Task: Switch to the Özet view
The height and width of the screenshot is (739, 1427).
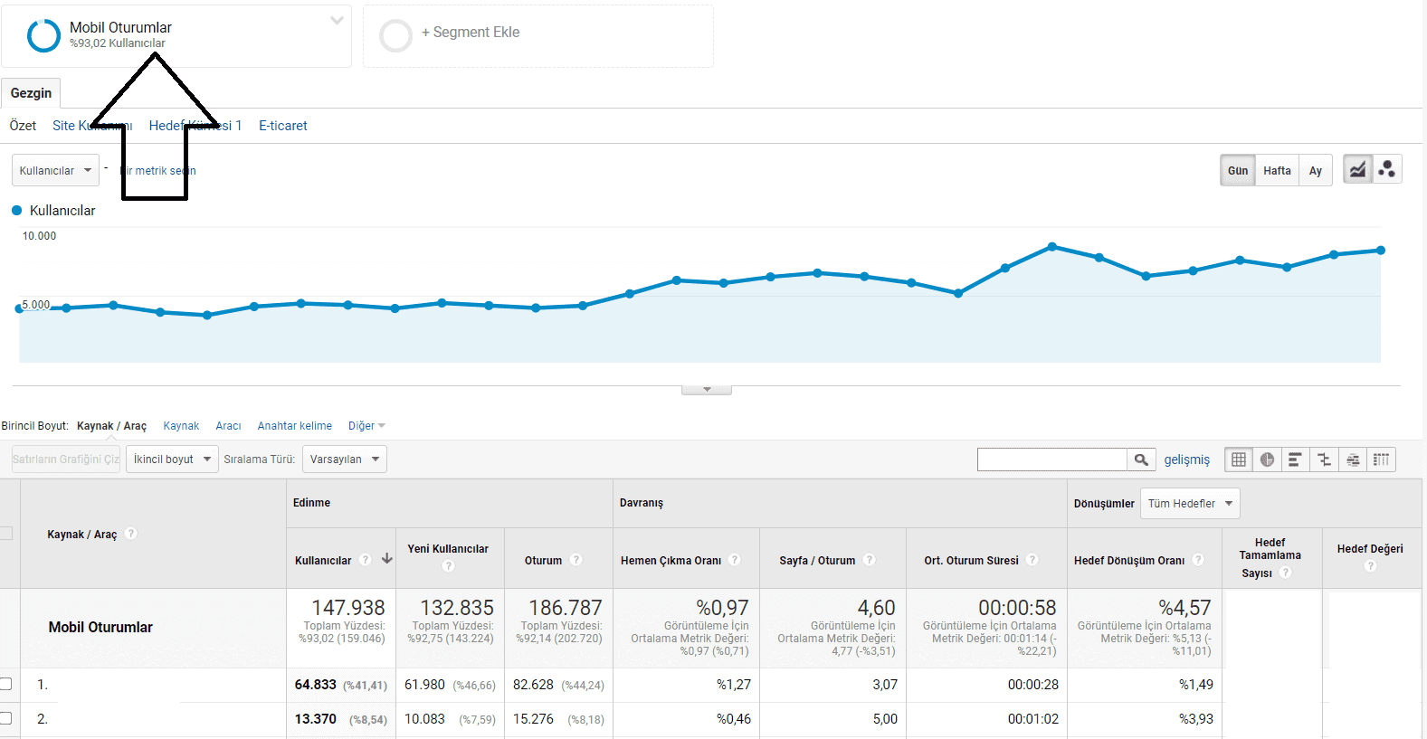Action: pos(23,126)
